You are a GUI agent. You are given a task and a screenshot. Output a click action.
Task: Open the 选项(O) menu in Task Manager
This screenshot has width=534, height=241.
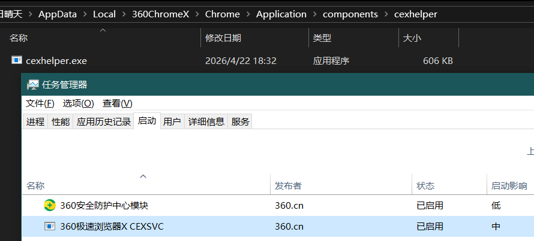79,103
